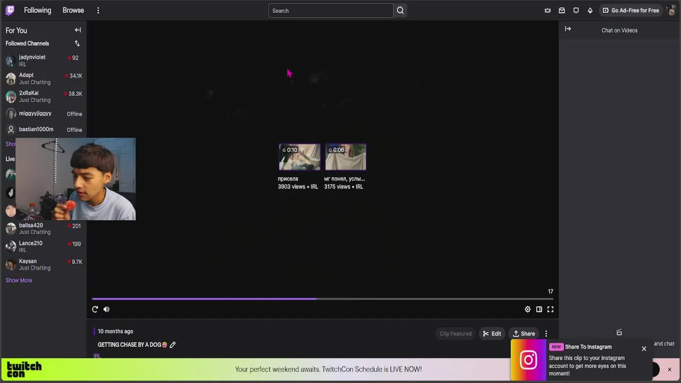Viewport: 681px width, 383px height.
Task: Open ballsa420 channel in sidebar
Action: (x=43, y=229)
